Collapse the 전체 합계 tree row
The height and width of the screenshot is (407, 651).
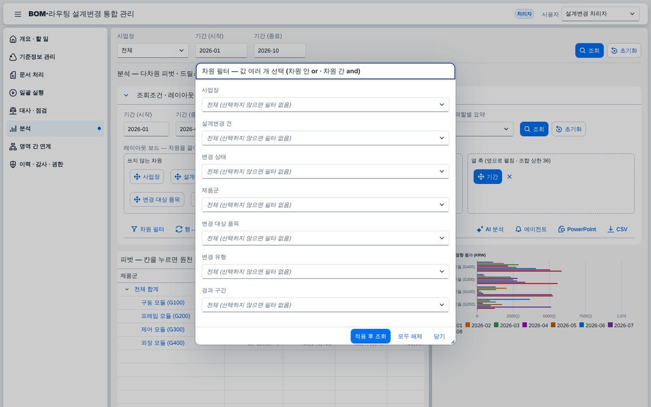point(127,289)
